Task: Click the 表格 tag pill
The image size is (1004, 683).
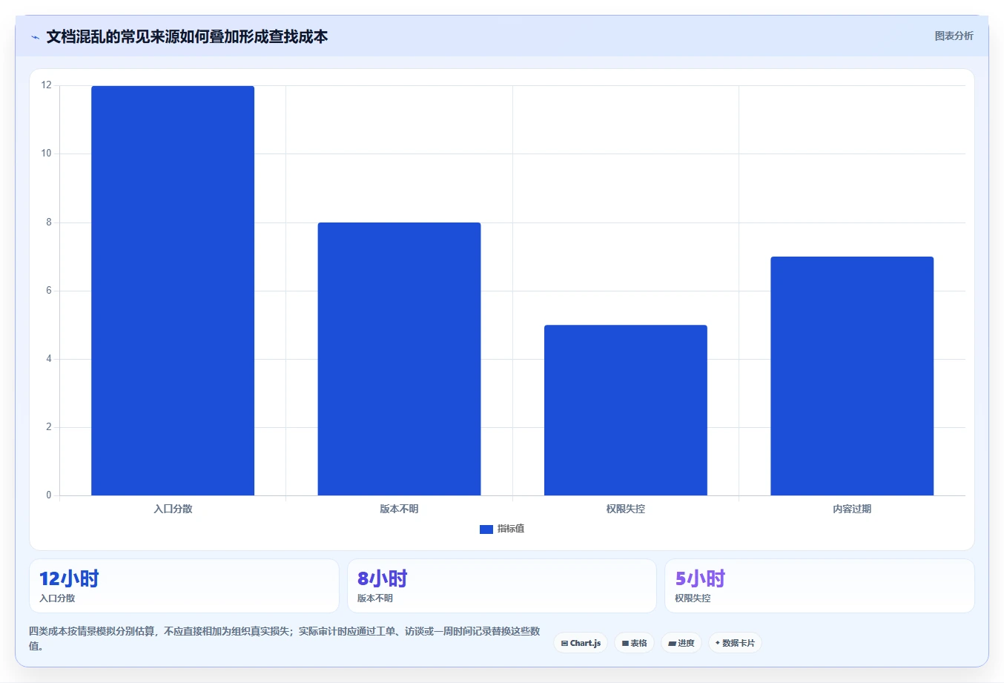Action: (634, 643)
